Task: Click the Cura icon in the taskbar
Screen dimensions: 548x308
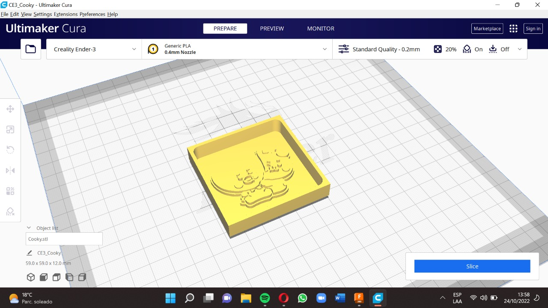Action: pyautogui.click(x=378, y=298)
